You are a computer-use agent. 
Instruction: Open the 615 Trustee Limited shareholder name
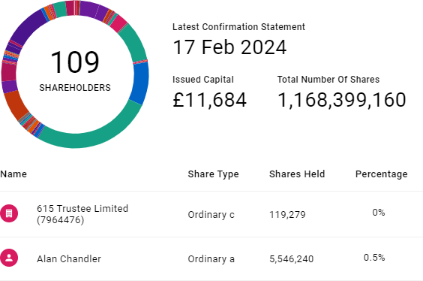tap(82, 214)
